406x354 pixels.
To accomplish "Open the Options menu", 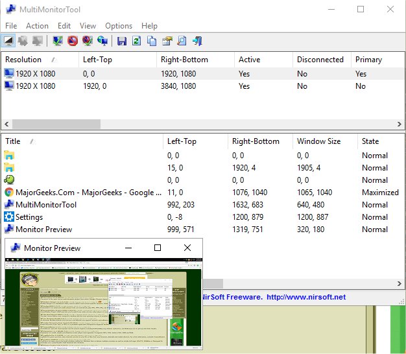I will [x=119, y=26].
